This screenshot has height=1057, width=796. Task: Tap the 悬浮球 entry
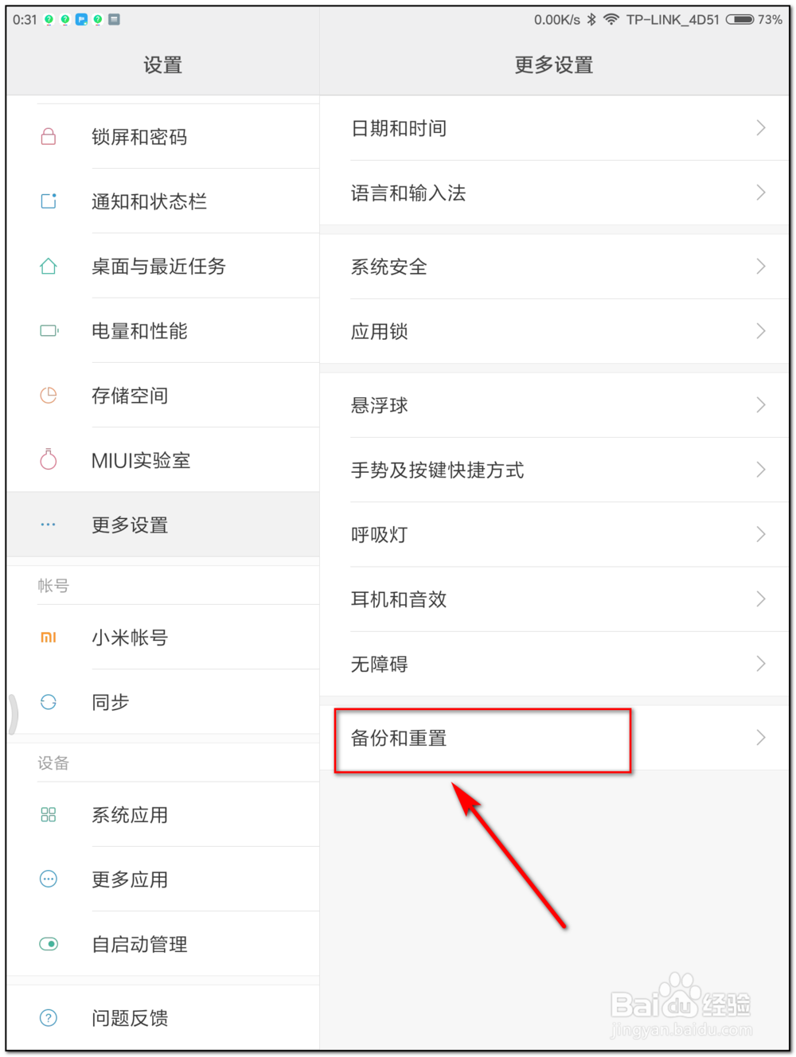[380, 405]
